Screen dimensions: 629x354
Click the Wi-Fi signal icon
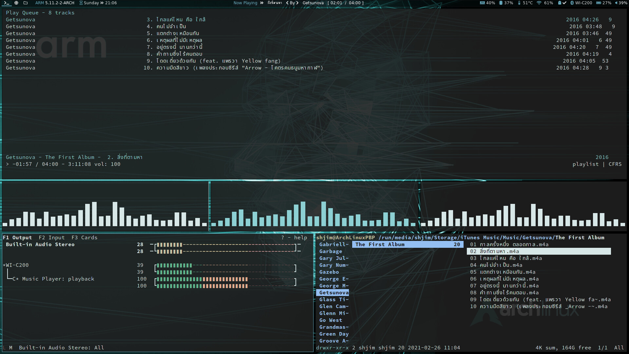[539, 3]
